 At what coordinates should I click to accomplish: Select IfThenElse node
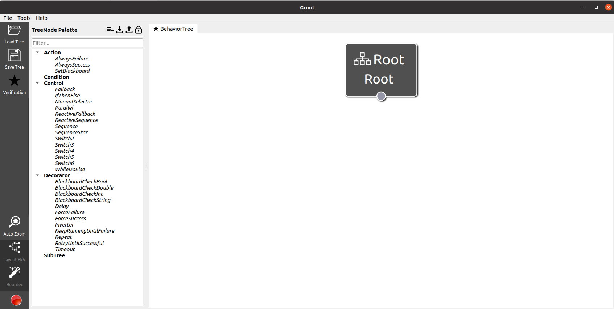coord(67,96)
